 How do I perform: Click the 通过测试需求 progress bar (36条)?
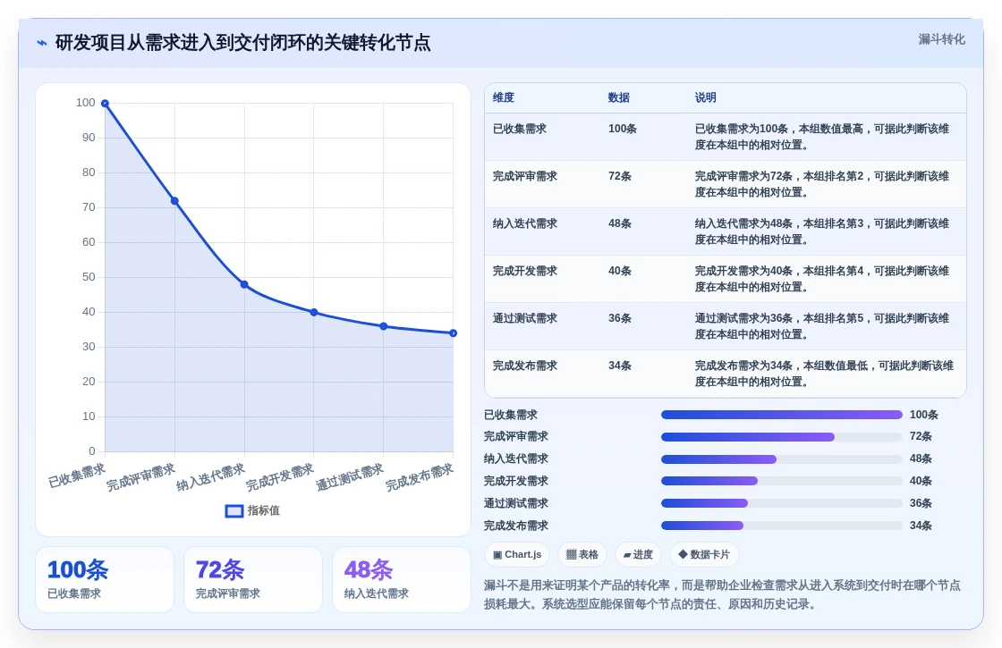tap(782, 503)
